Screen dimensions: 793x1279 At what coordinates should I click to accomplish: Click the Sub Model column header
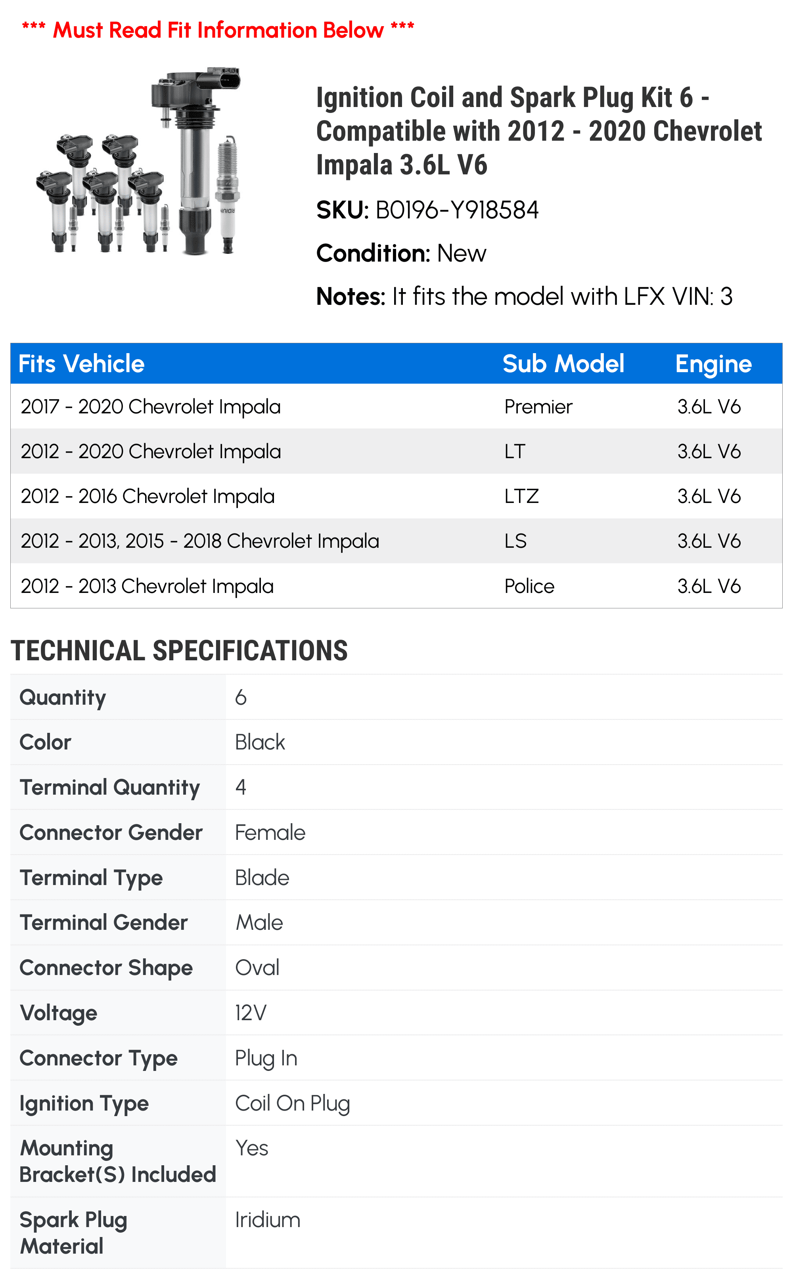(x=563, y=364)
